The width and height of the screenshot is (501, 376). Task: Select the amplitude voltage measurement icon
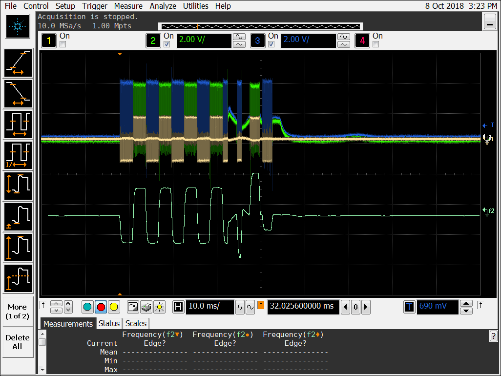[x=18, y=247]
